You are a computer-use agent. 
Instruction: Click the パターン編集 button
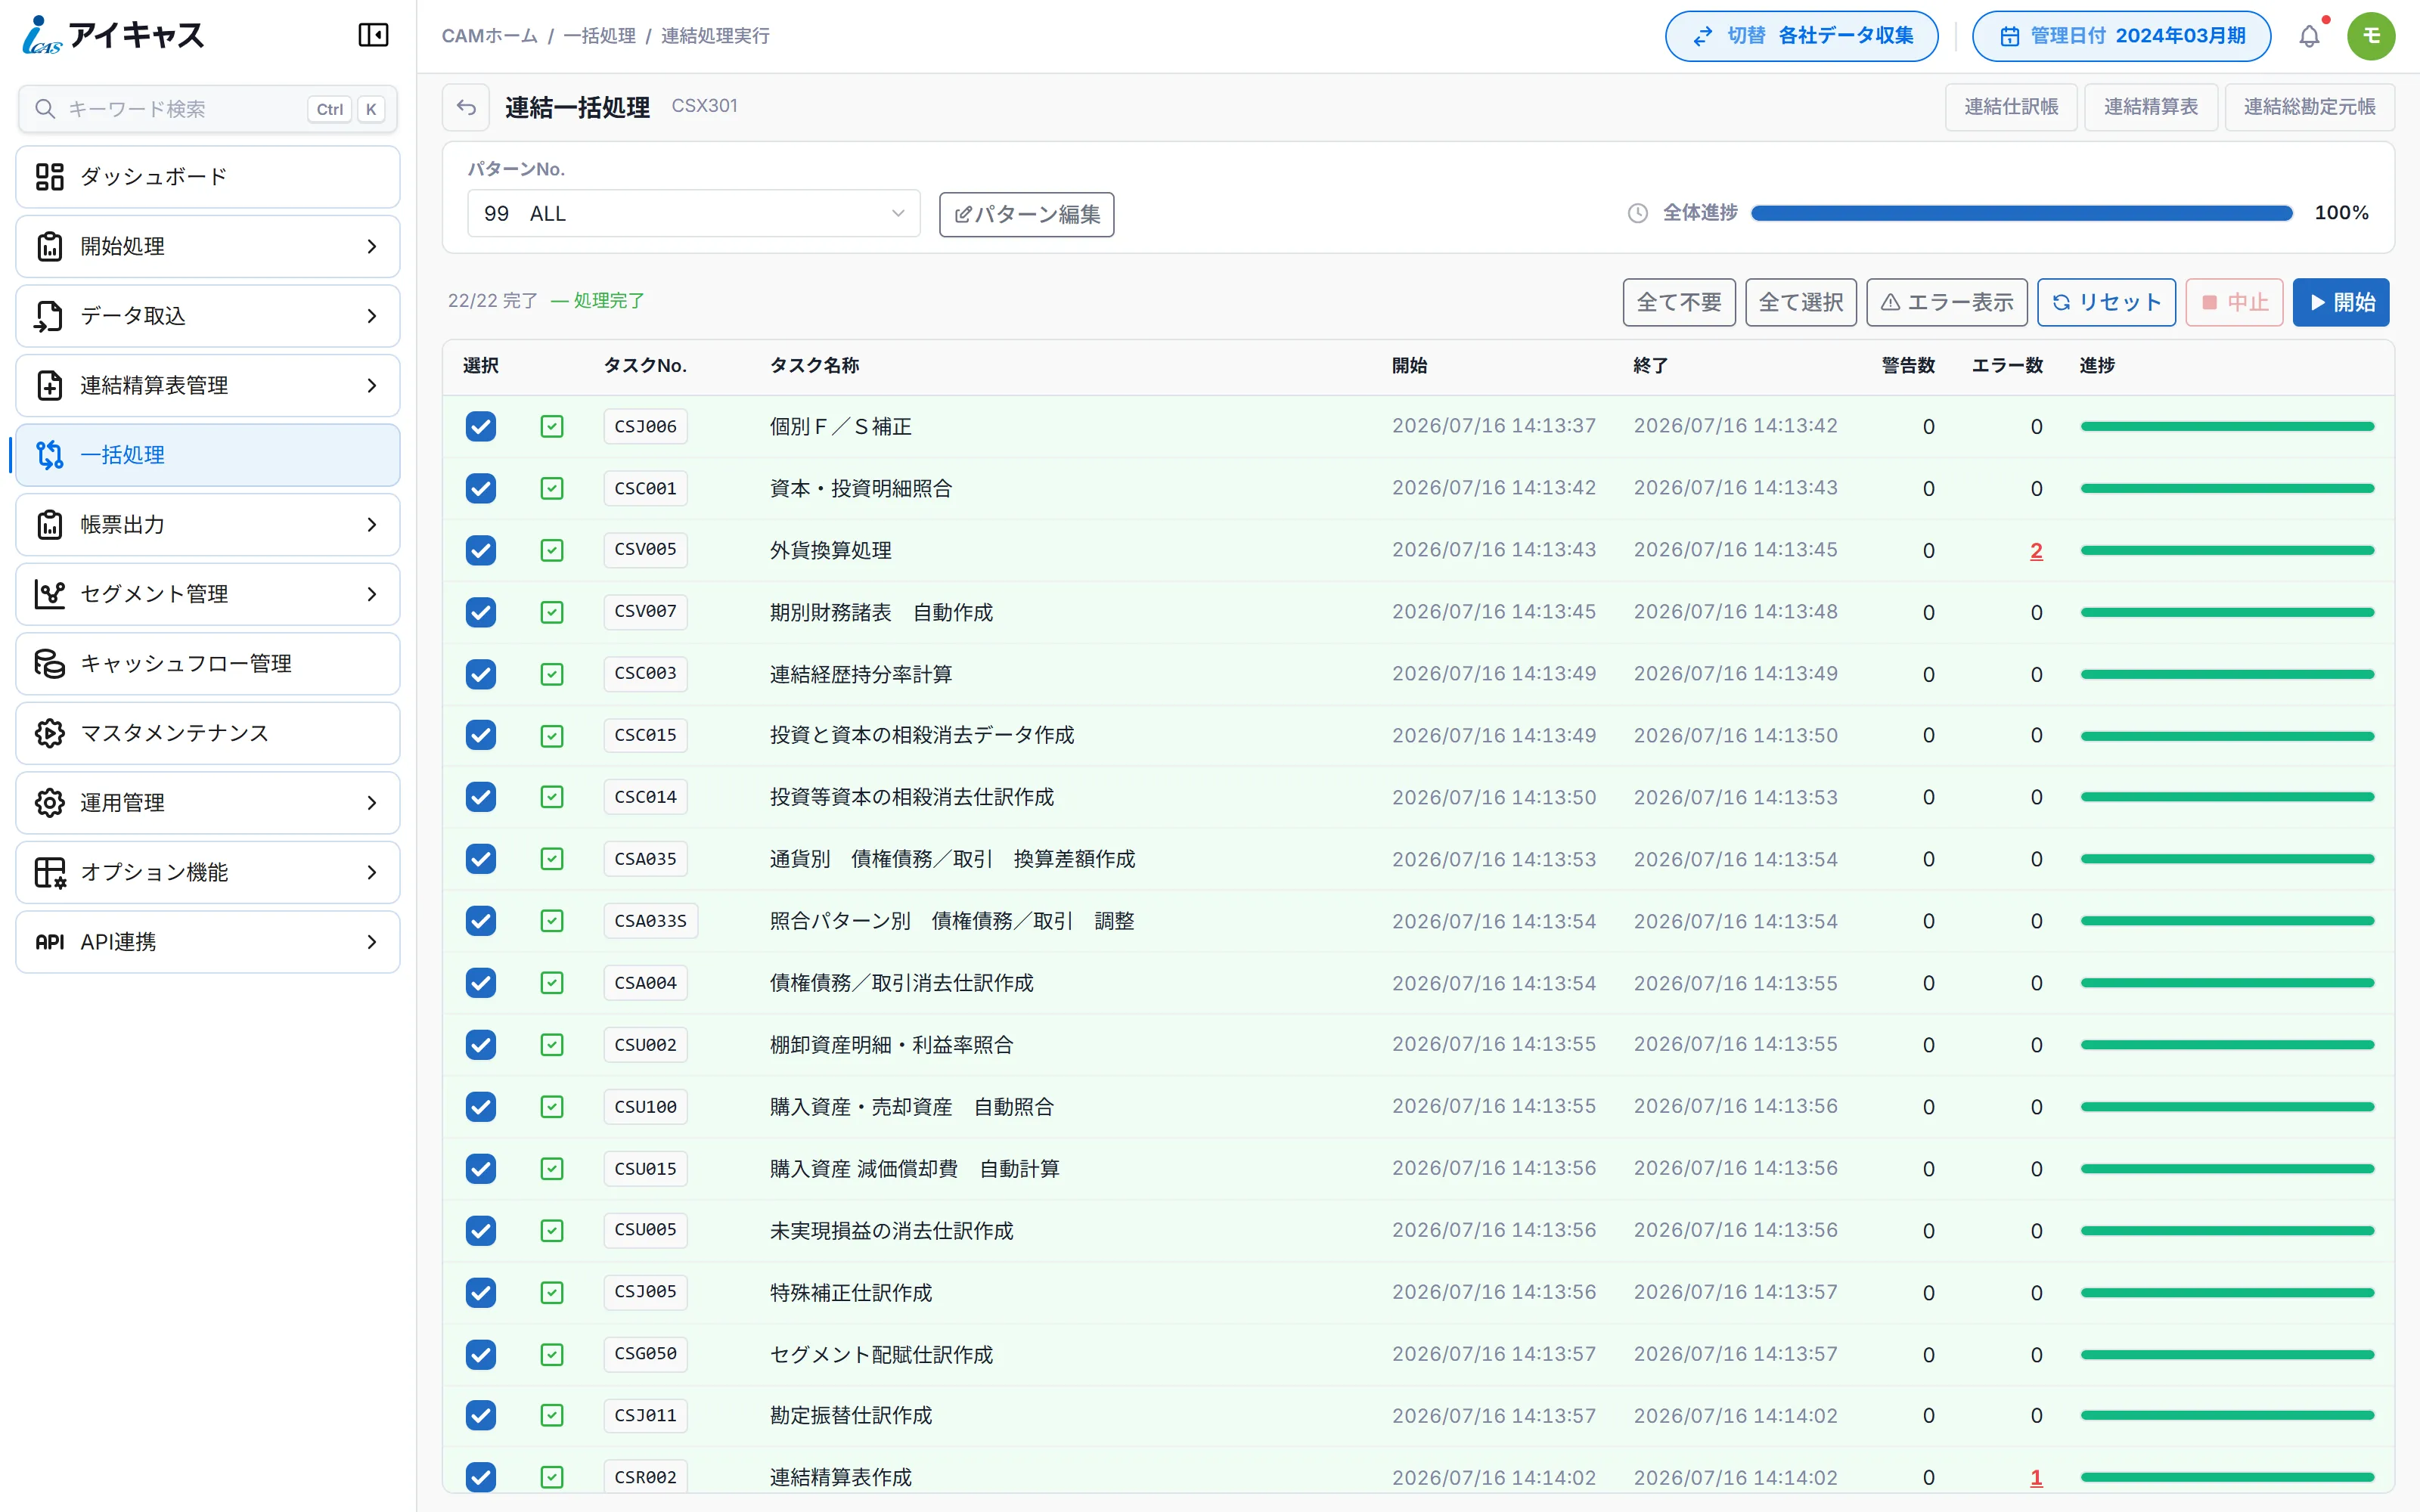[x=1026, y=215]
